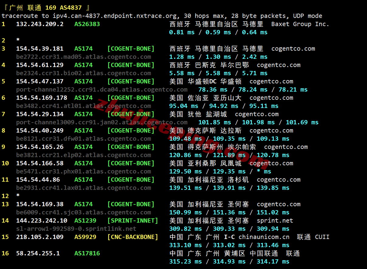The height and width of the screenshot is (269, 367).
Task: Click hostname be3482.ccr41.atl01.atlas.cogentco.com
Action: tap(84, 106)
